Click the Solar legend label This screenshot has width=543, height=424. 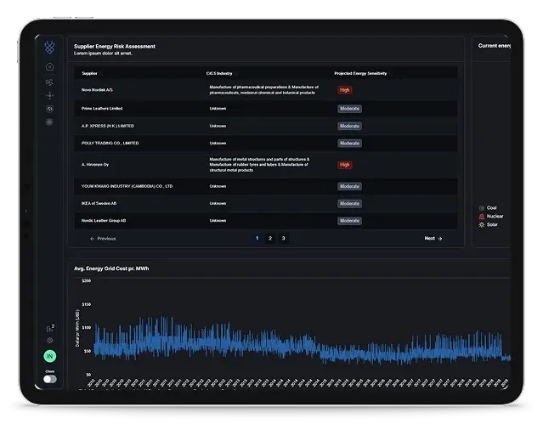tap(492, 224)
